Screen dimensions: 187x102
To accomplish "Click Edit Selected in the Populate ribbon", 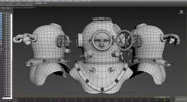I will pyautogui.click(x=29, y=5).
